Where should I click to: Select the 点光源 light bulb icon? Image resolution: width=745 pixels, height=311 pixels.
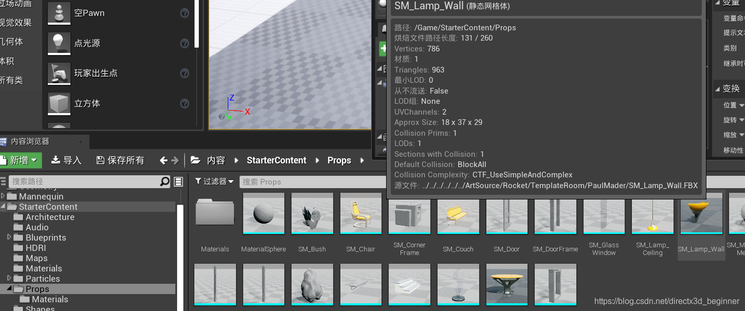59,43
